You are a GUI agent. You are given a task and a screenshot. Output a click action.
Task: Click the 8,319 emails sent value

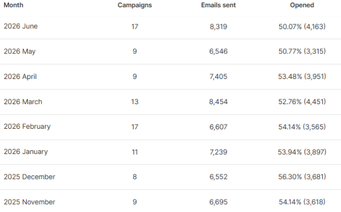218,27
